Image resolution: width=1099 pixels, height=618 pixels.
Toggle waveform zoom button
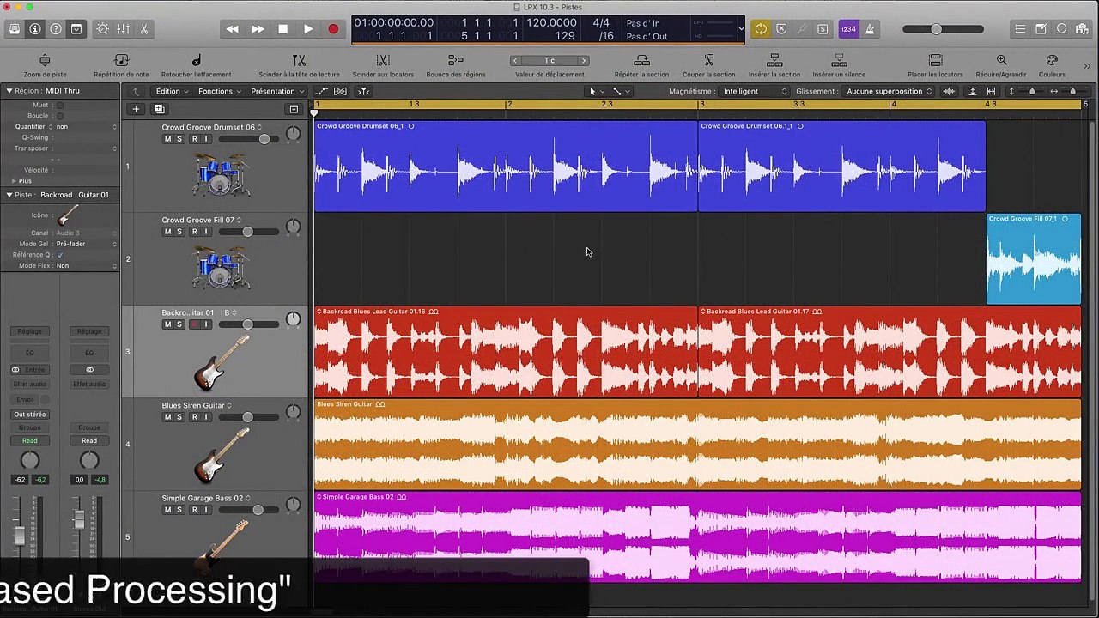coord(950,91)
